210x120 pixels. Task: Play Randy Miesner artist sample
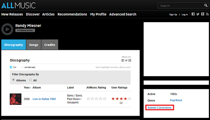(7, 29)
